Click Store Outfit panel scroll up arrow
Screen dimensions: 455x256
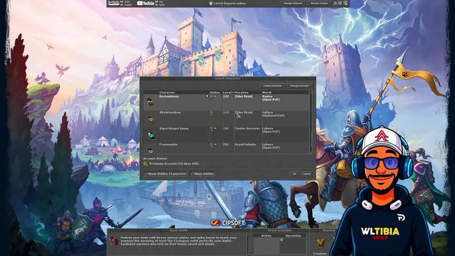coord(249,235)
